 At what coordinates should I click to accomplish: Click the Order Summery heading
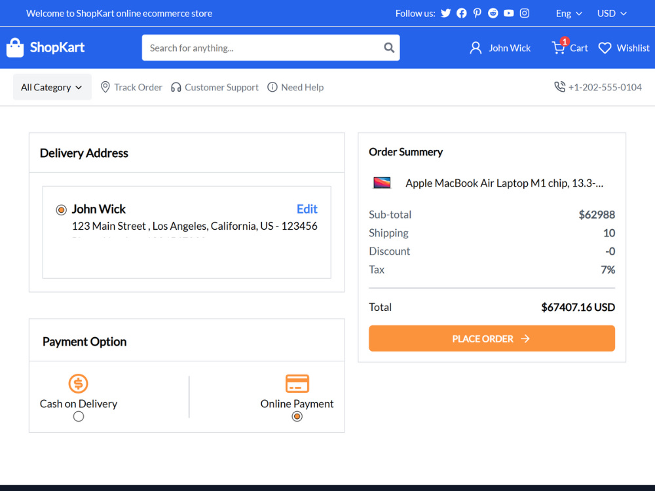405,152
